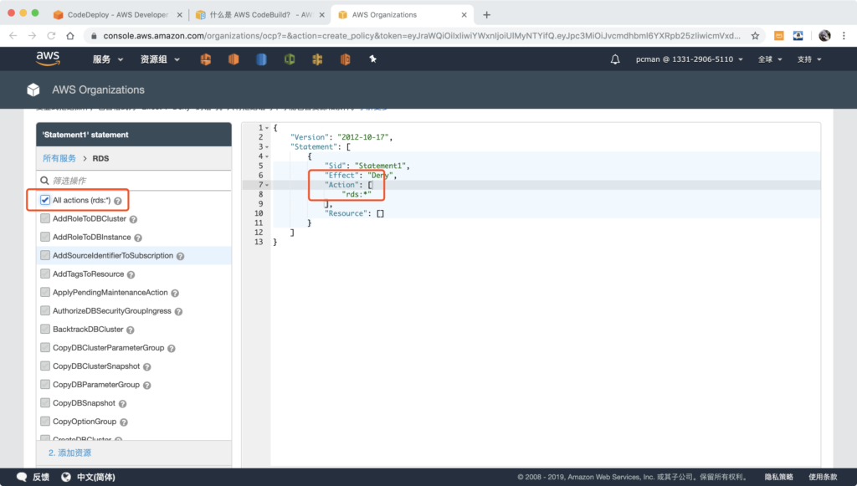Click the AWS Organizations cube icon
This screenshot has width=857, height=486.
pyautogui.click(x=33, y=90)
